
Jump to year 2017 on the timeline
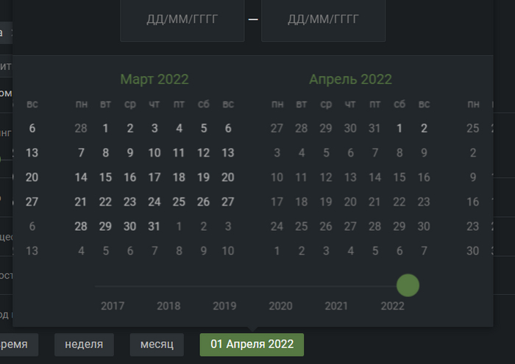click(x=113, y=306)
